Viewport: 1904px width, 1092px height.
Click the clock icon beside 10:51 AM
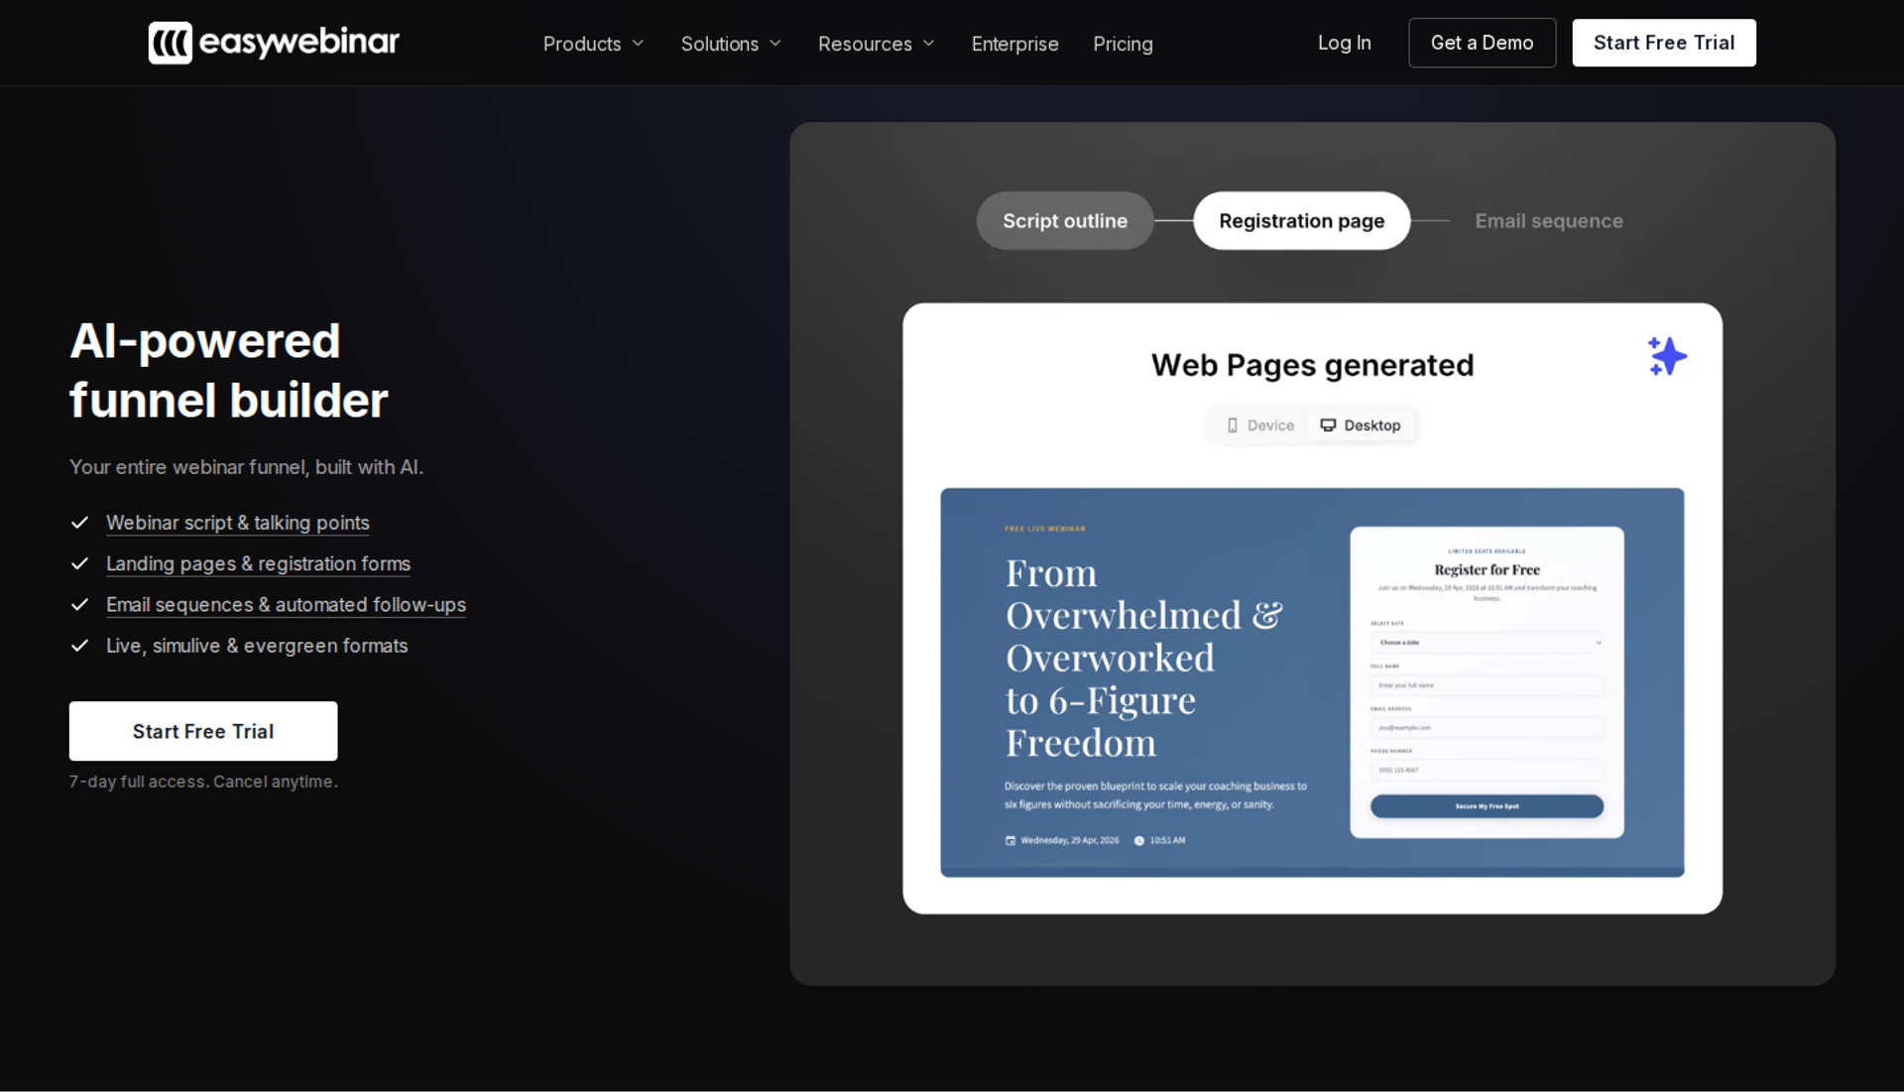click(x=1139, y=840)
